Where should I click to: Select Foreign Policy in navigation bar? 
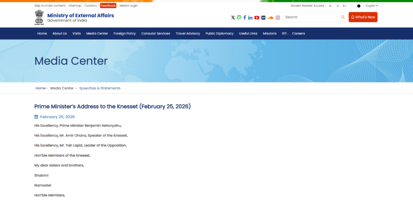tap(125, 33)
